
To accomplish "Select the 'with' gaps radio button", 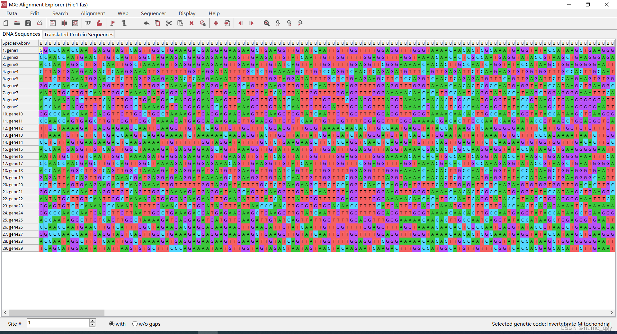I will point(112,324).
